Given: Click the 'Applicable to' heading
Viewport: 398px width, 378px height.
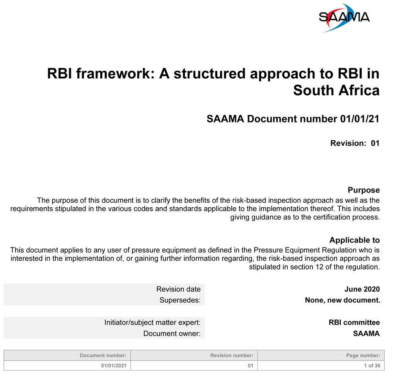Looking at the screenshot, I should (355, 240).
